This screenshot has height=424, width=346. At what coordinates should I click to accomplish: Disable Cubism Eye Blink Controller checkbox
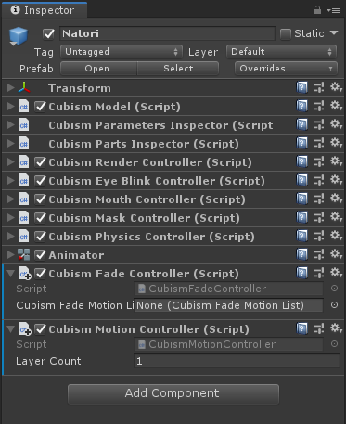click(40, 181)
